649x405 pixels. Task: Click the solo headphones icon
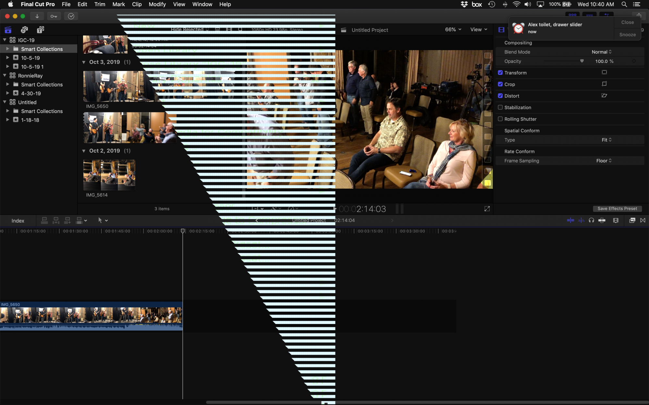[x=591, y=220]
